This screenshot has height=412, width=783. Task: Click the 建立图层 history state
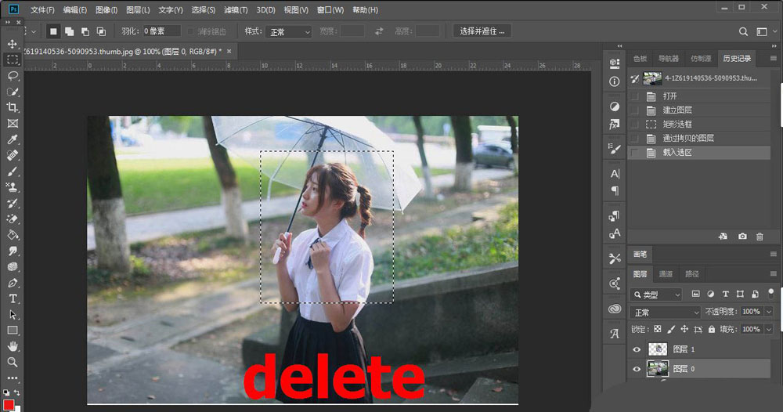click(677, 110)
